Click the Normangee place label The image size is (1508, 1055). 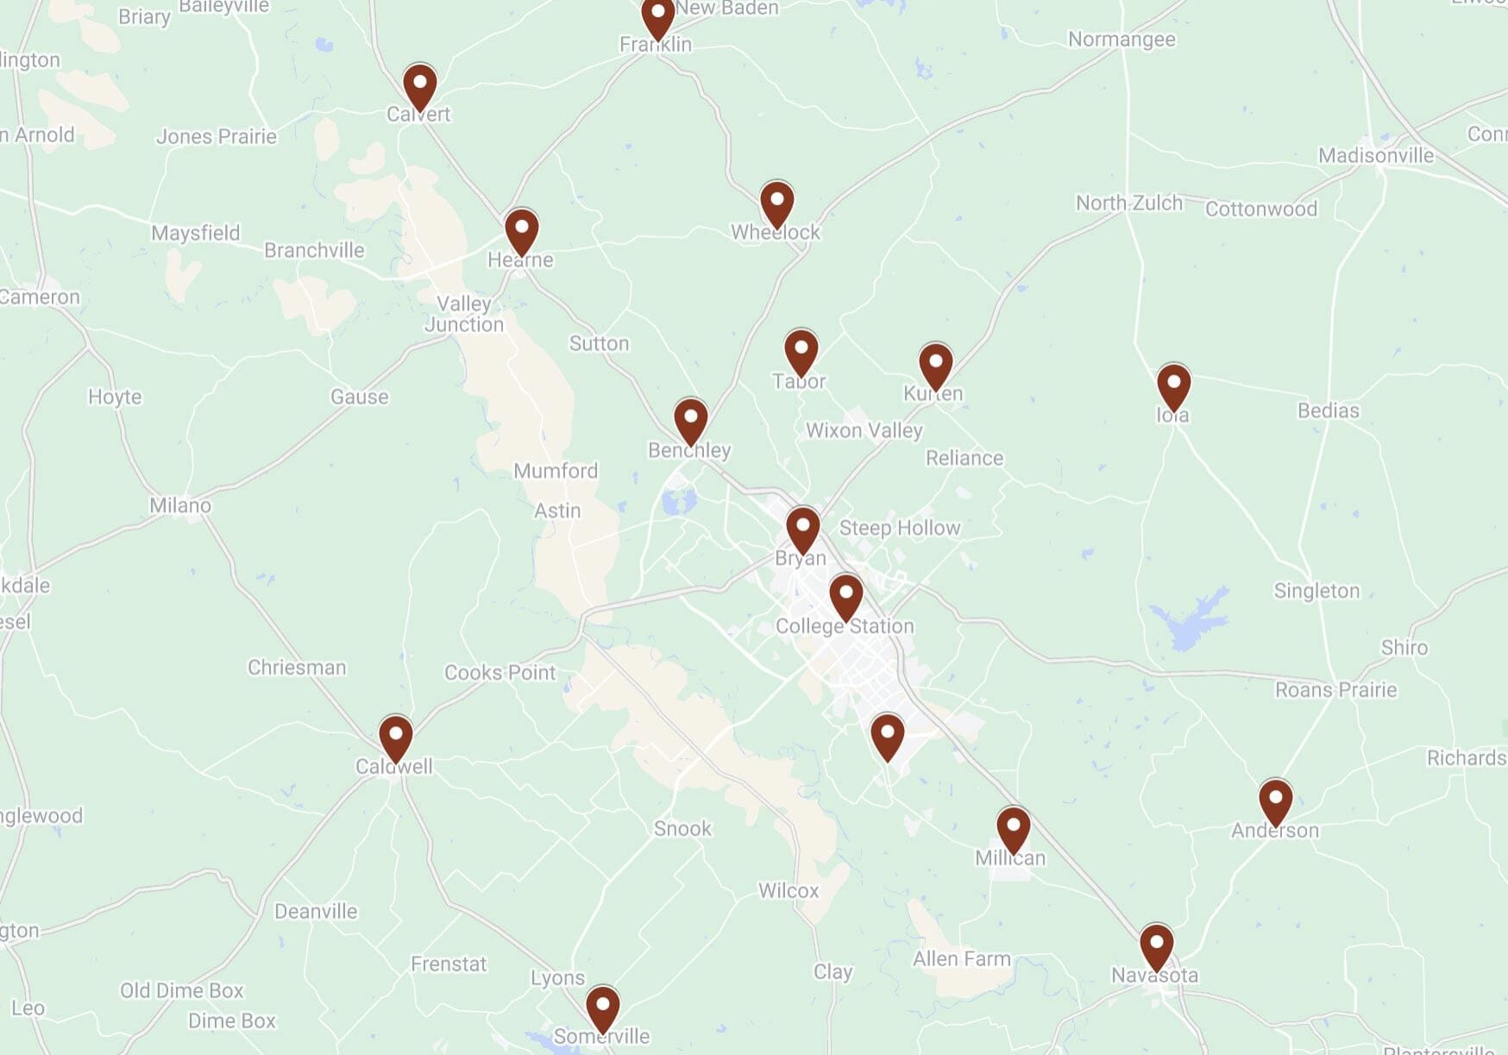pos(1122,40)
